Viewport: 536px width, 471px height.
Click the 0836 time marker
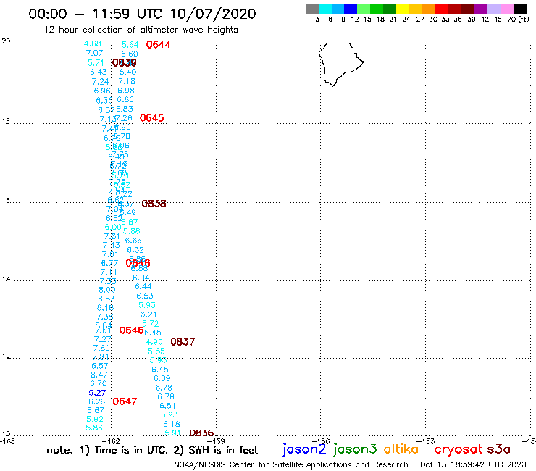click(x=201, y=433)
